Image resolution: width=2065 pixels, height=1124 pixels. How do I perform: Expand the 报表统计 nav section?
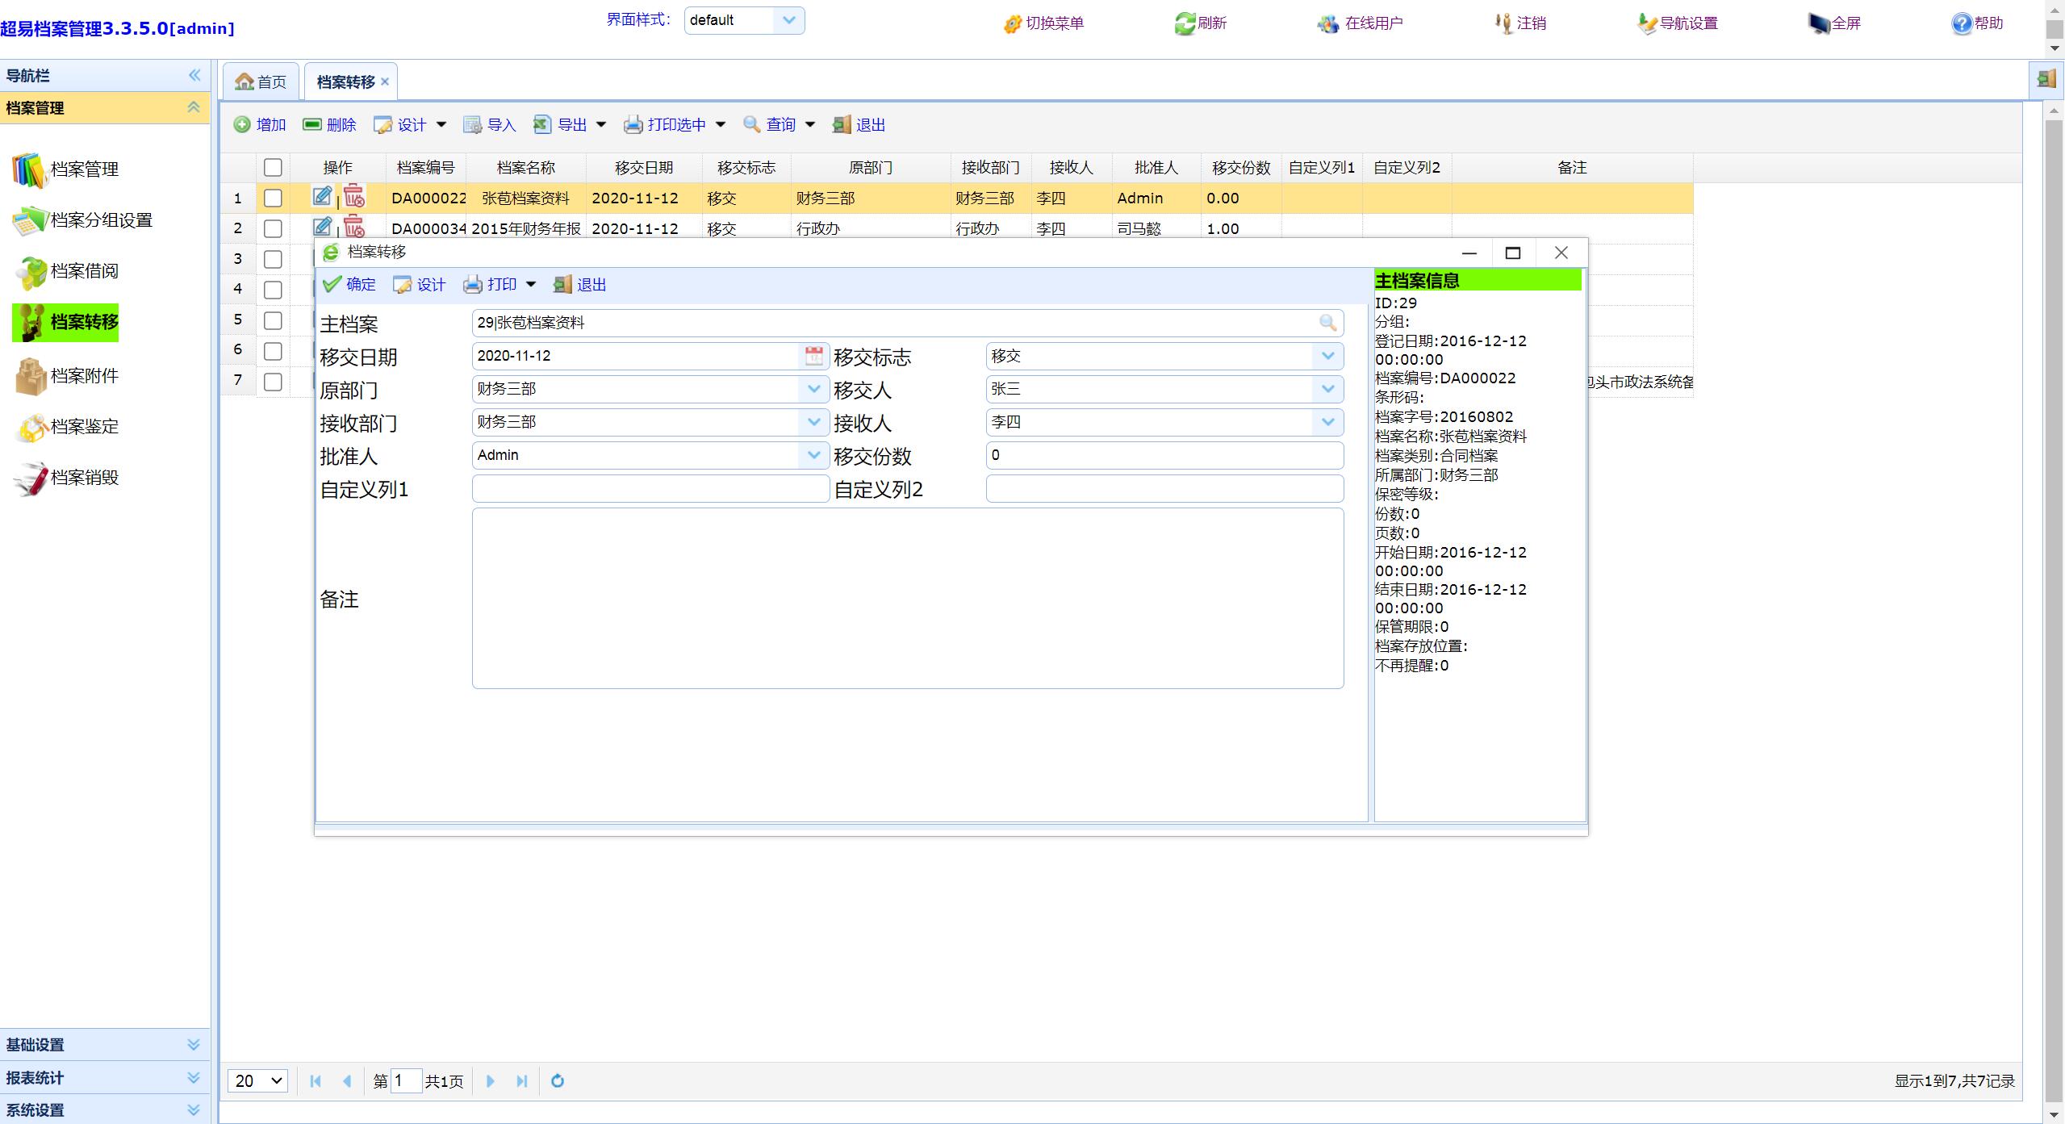coord(105,1077)
